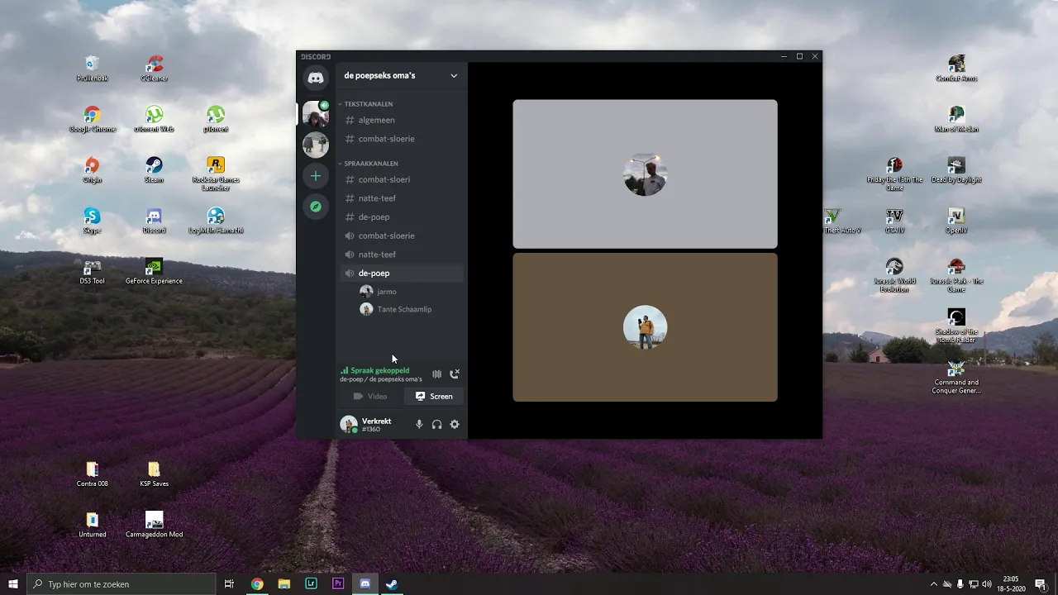
Task: Open the KSP Saves desktop folder
Action: [154, 474]
